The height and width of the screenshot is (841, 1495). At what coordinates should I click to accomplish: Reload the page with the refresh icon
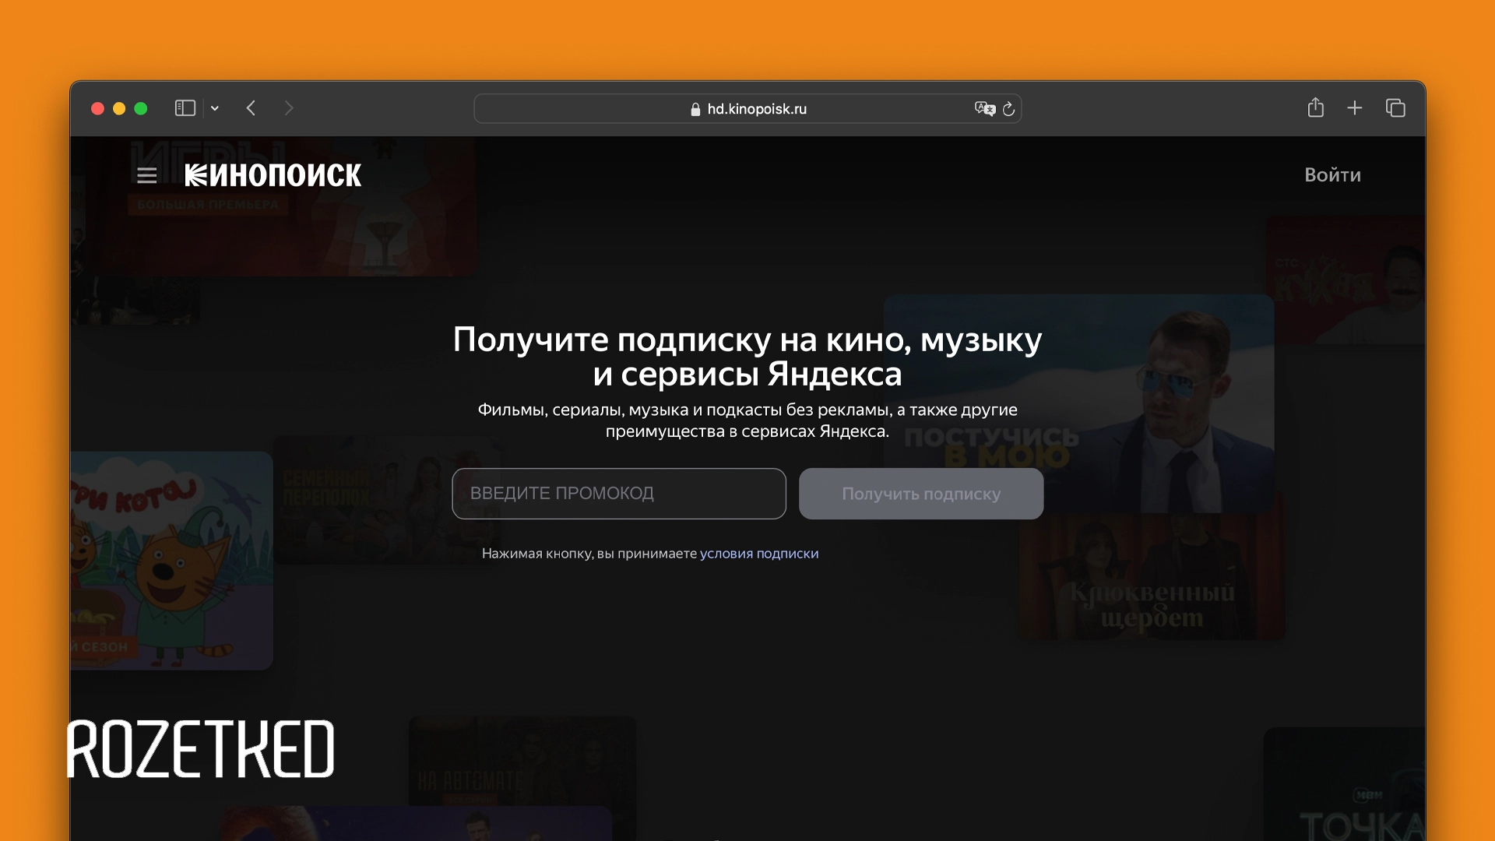click(x=1009, y=109)
